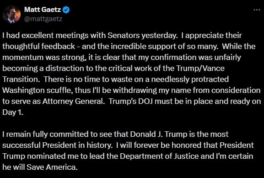Screen dimensions: 264x178
Task: Click the second paragraph starting 'I remain'
Action: [128, 151]
